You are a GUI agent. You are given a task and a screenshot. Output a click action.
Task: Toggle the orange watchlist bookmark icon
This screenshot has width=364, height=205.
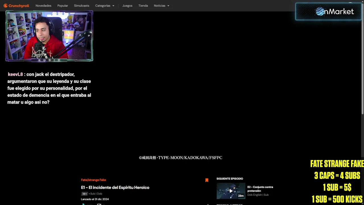207,180
